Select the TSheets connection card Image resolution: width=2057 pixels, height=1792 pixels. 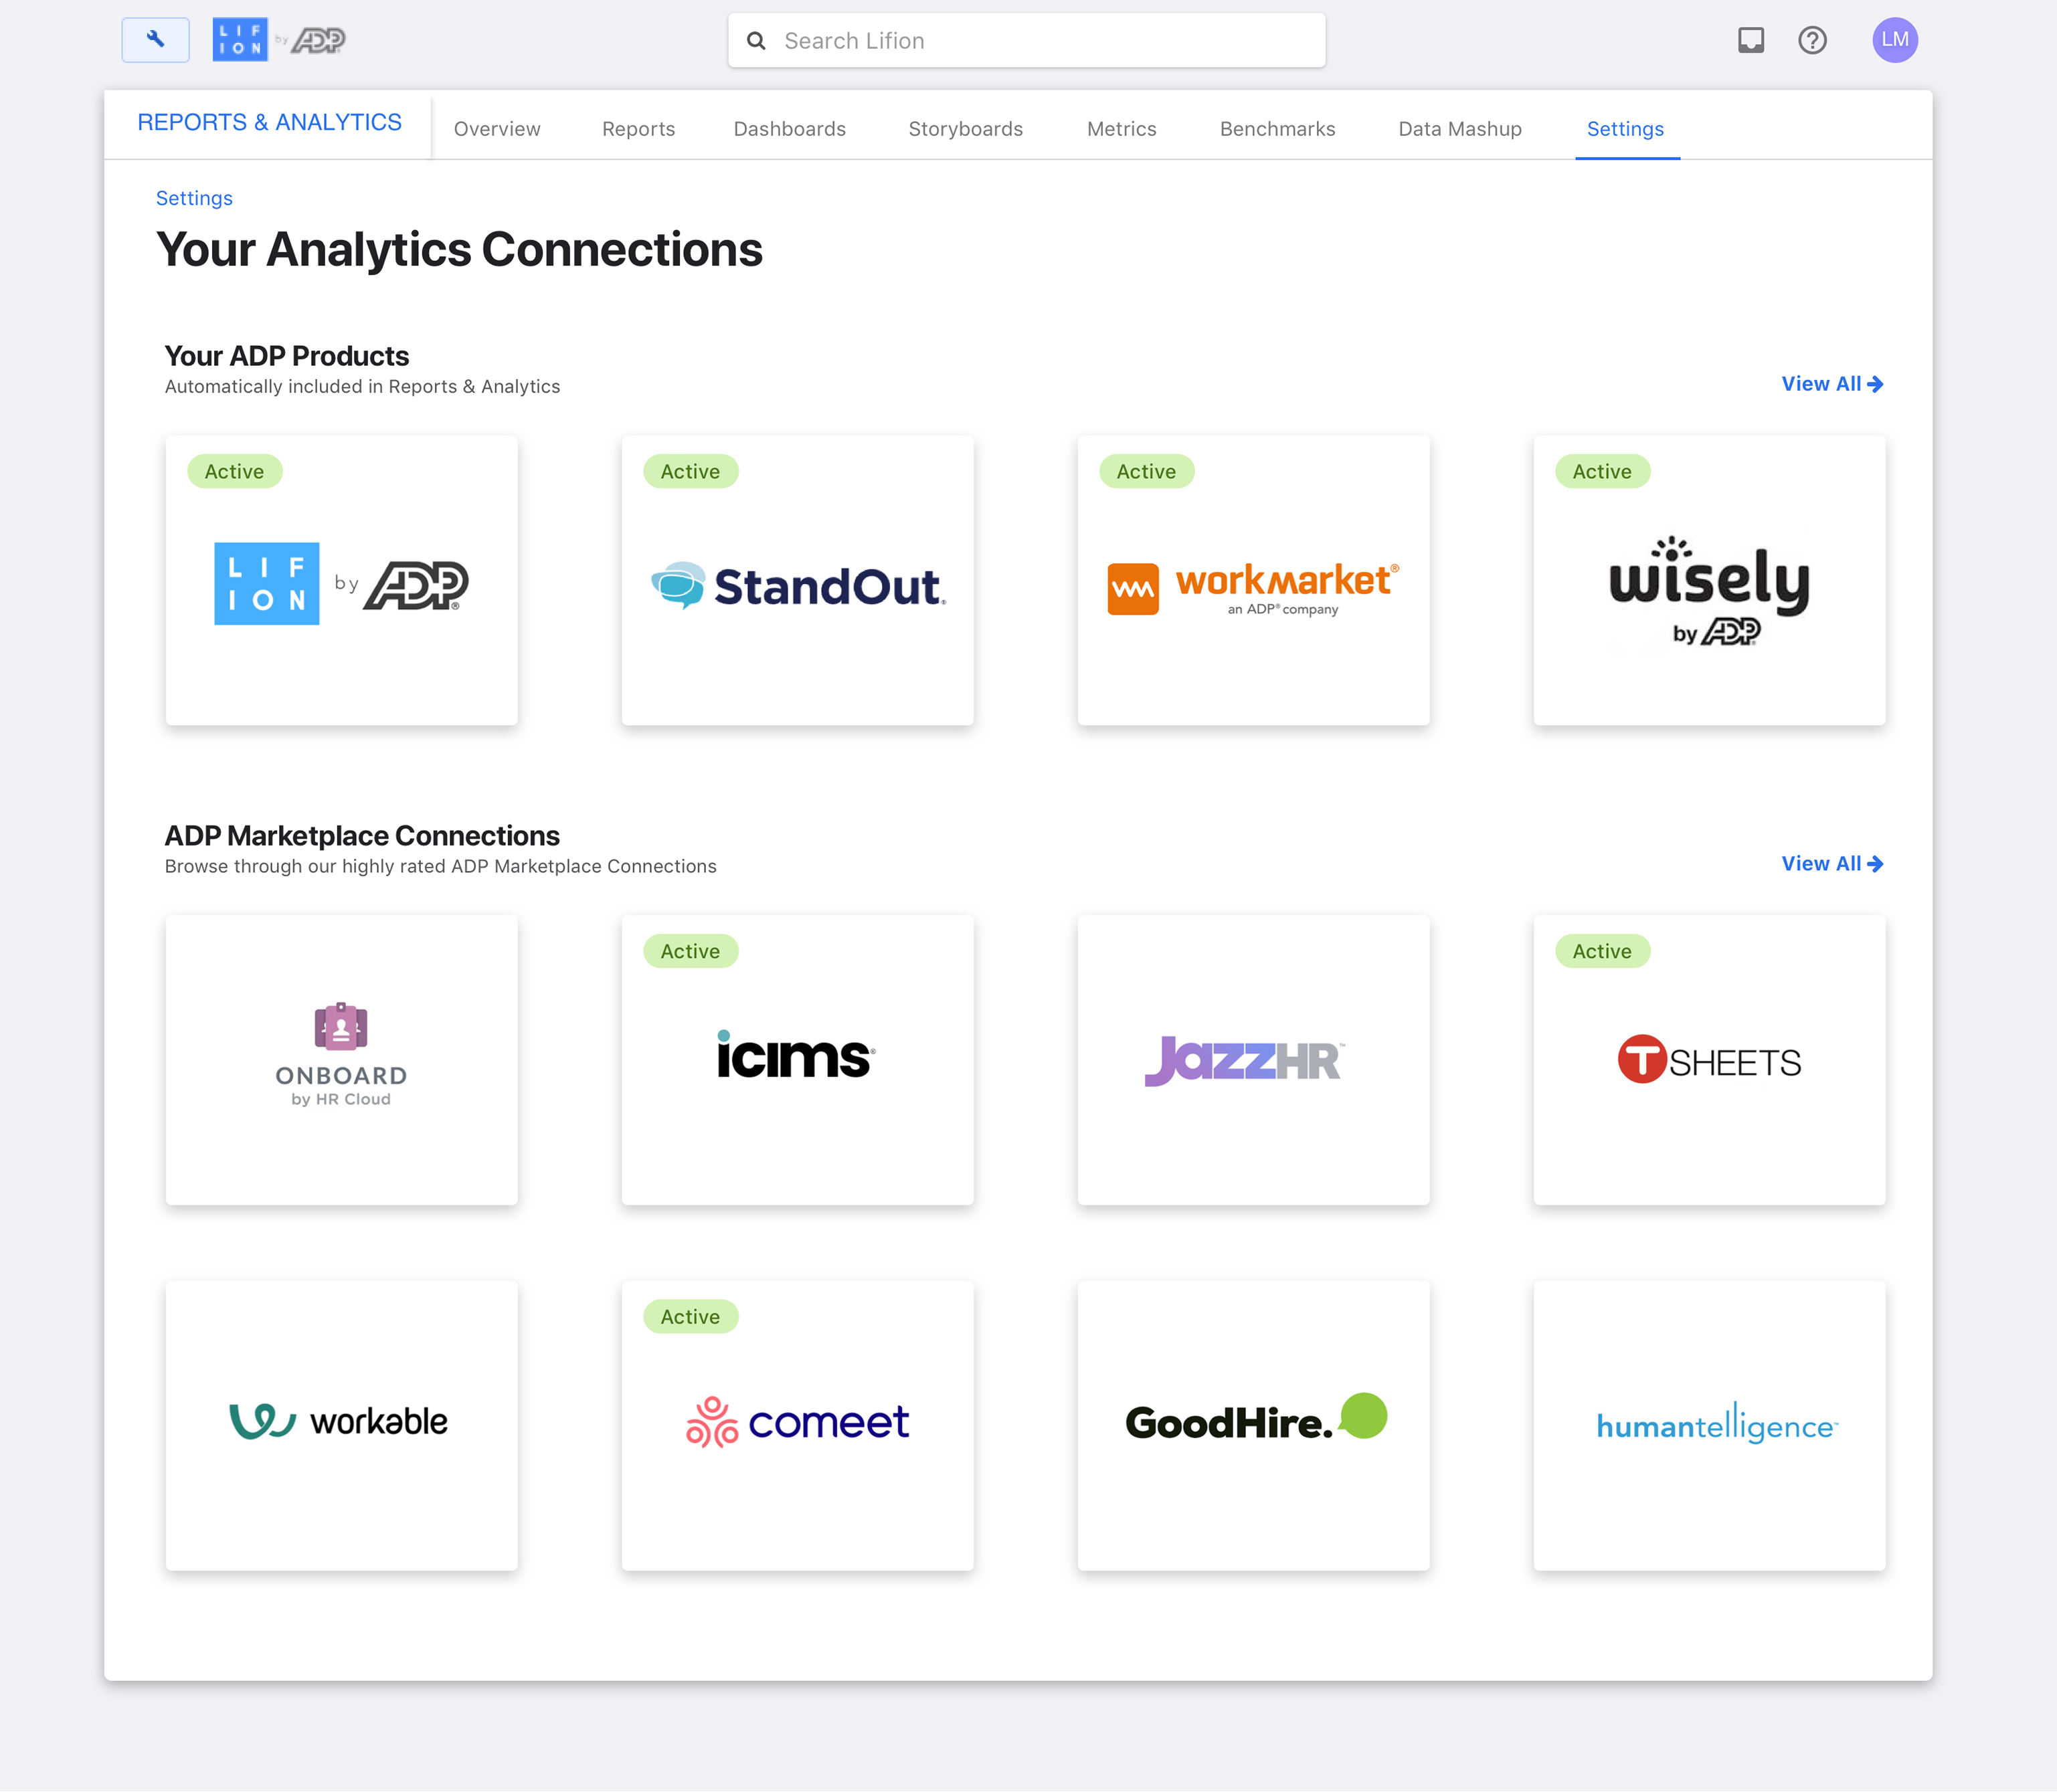[x=1709, y=1060]
